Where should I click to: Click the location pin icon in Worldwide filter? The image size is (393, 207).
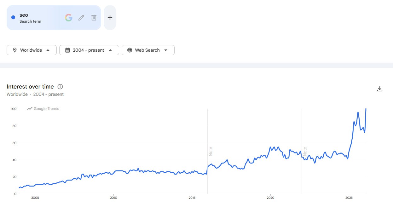coord(15,50)
